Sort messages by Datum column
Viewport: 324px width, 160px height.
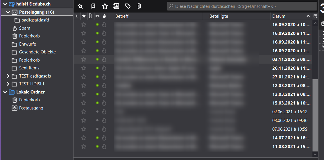click(x=288, y=16)
